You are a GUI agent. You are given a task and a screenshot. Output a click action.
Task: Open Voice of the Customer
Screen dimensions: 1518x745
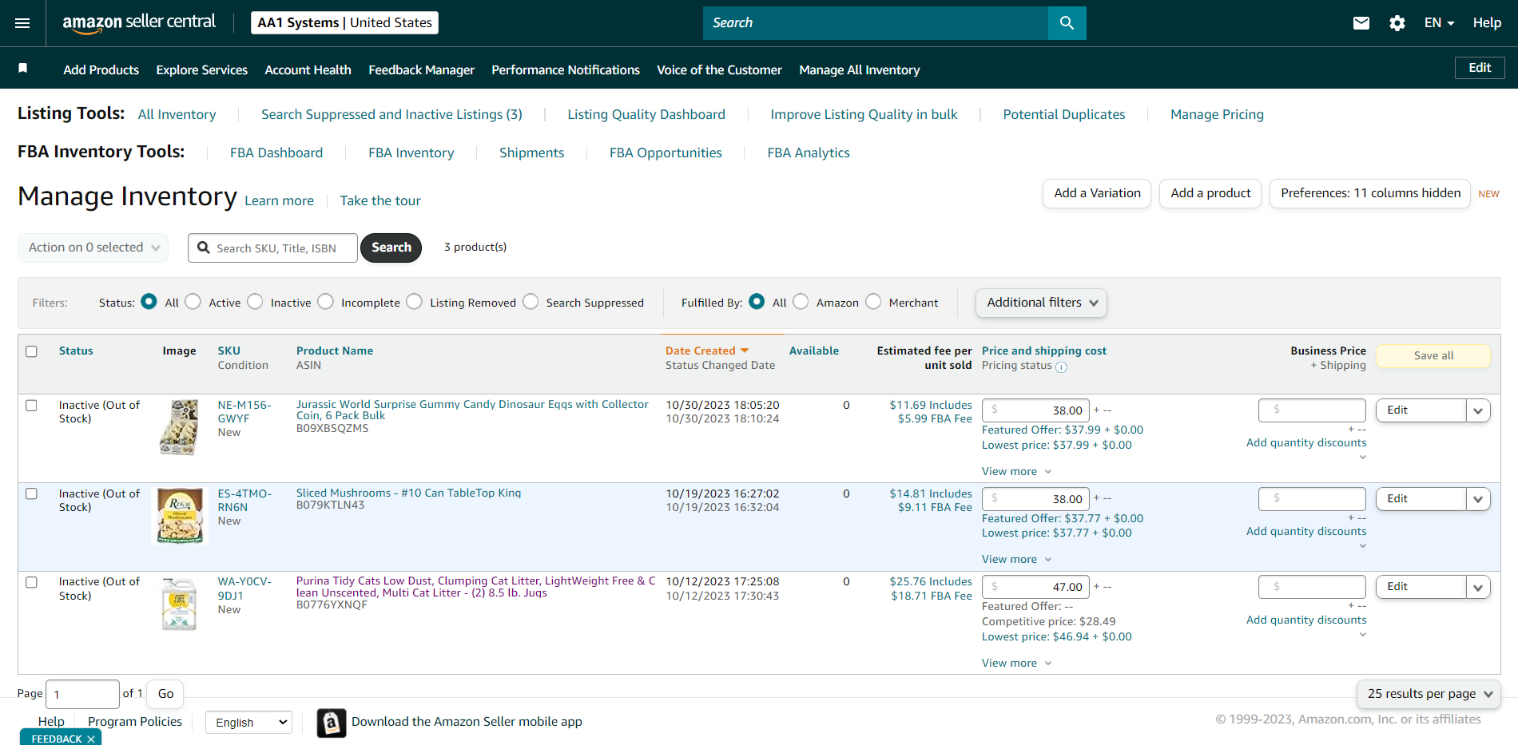point(719,70)
